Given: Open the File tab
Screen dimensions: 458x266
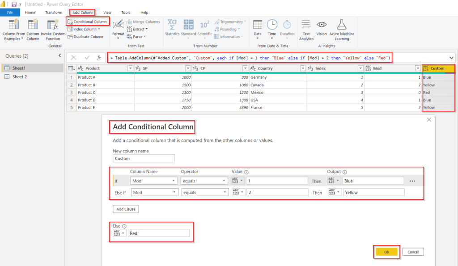Looking at the screenshot, I should [x=10, y=13].
